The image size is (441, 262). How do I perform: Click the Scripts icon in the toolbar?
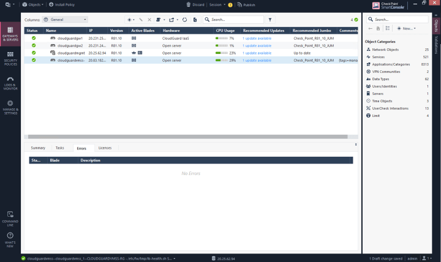click(159, 20)
